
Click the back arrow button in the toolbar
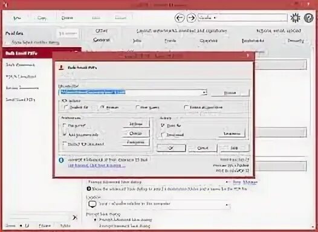pyautogui.click(x=180, y=18)
